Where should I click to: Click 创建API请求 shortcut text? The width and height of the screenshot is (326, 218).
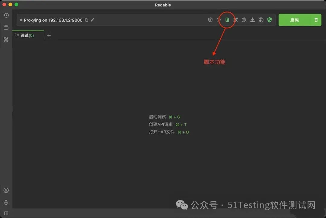click(161, 124)
